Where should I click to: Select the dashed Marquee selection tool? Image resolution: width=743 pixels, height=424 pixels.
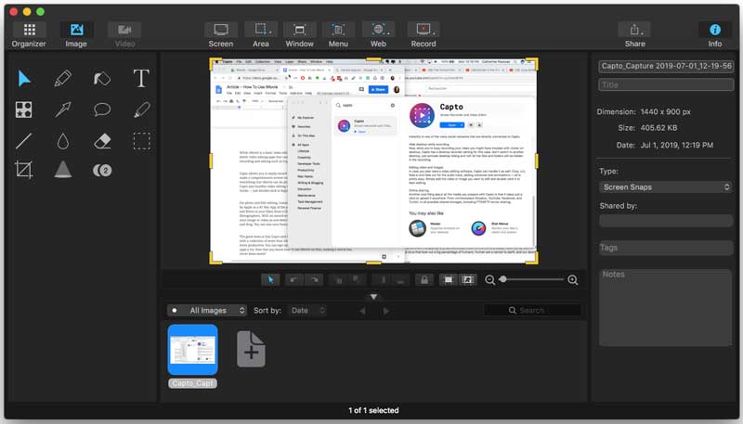click(142, 141)
